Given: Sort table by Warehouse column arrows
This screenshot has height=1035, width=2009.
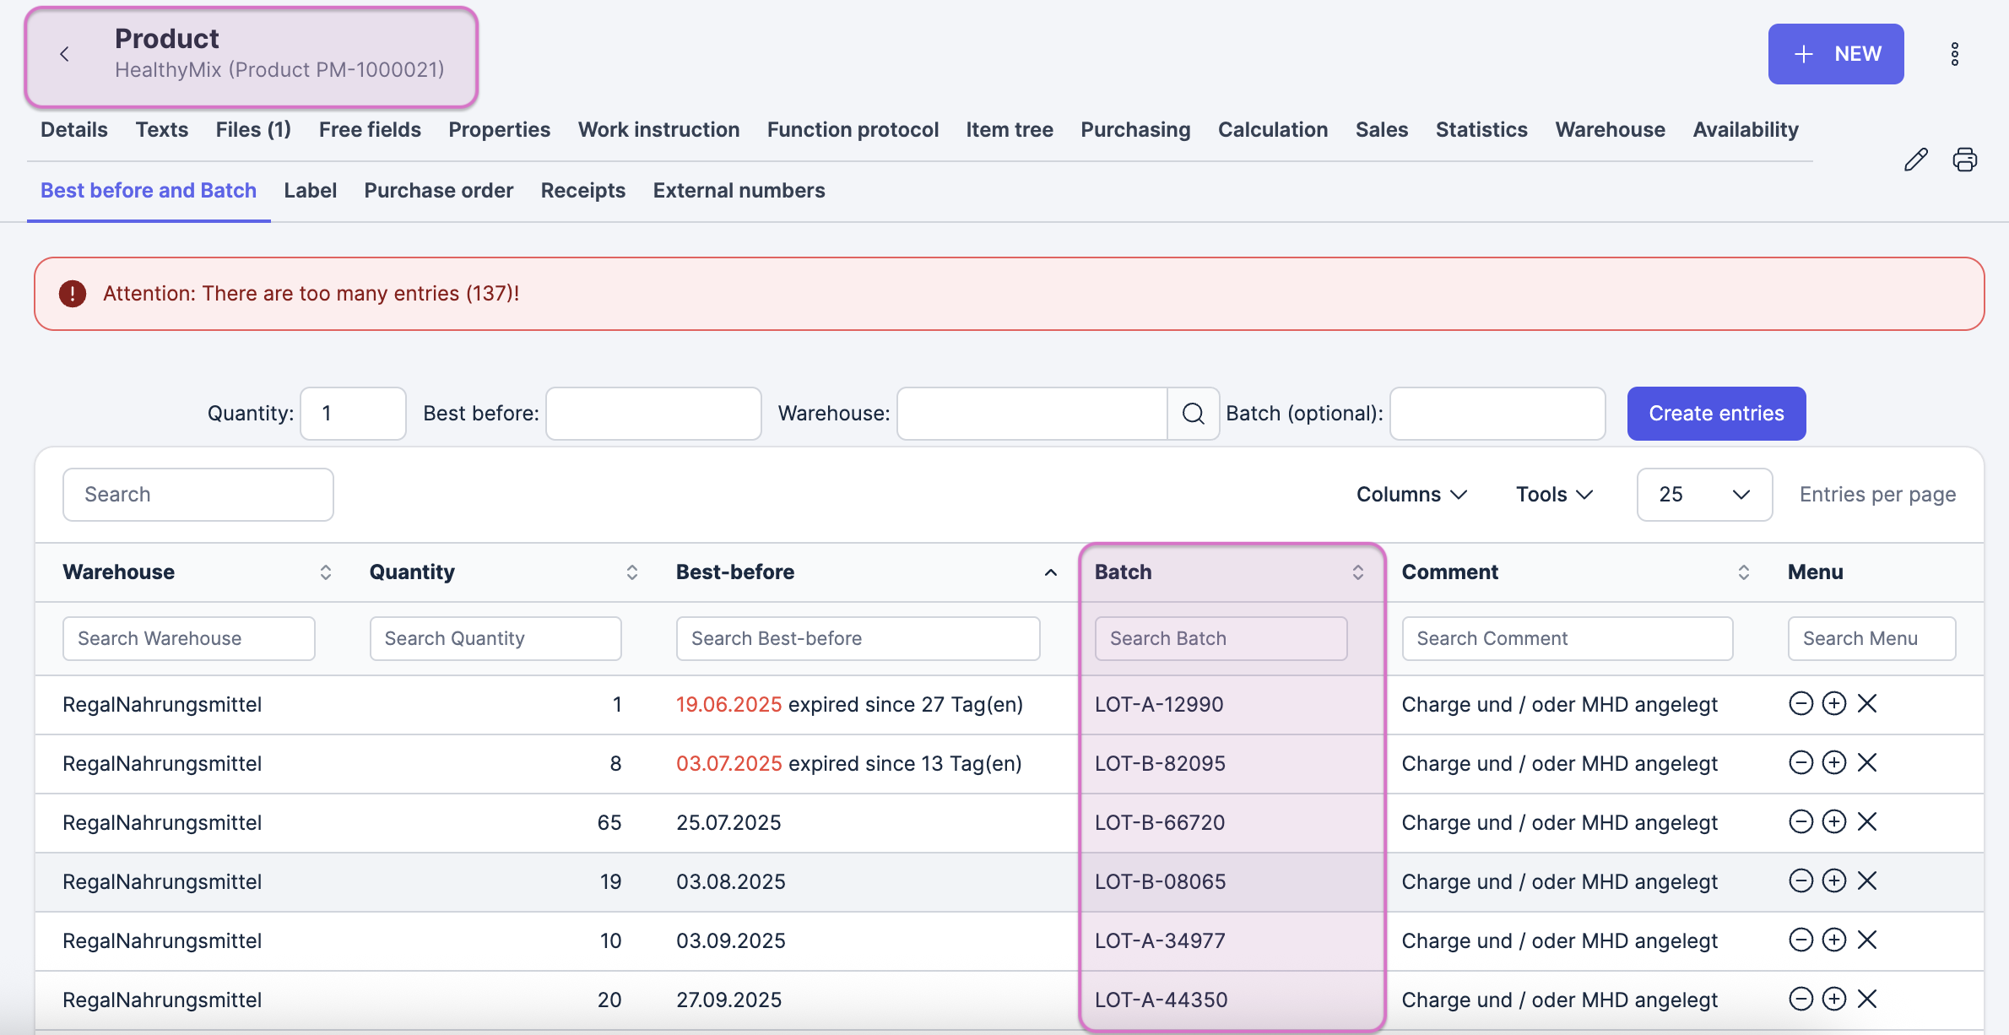Looking at the screenshot, I should (325, 572).
